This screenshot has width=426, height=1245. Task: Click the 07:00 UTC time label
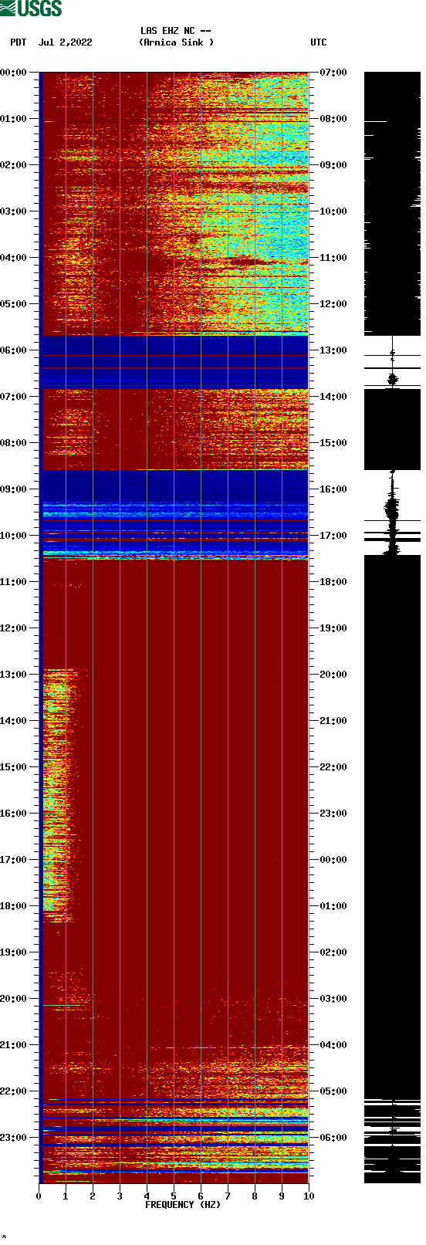[x=333, y=73]
